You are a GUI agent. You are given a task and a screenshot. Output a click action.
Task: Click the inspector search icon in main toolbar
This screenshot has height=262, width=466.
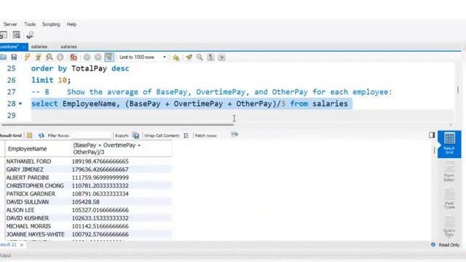pyautogui.click(x=17, y=35)
